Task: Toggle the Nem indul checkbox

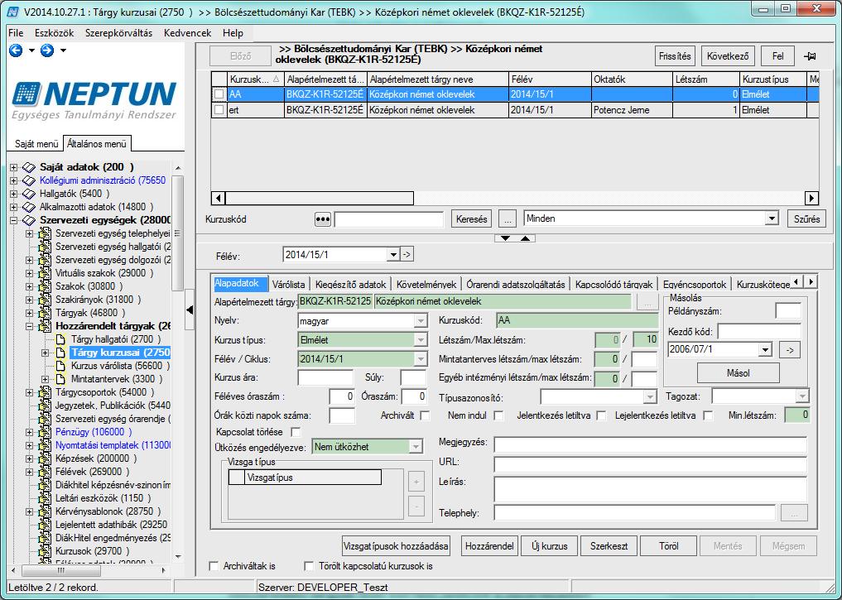Action: [x=498, y=416]
